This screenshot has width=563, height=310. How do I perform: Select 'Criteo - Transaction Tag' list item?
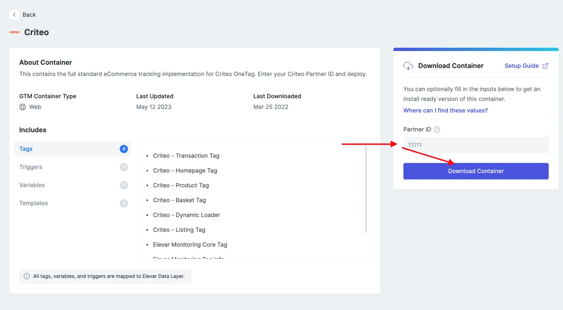click(x=186, y=156)
